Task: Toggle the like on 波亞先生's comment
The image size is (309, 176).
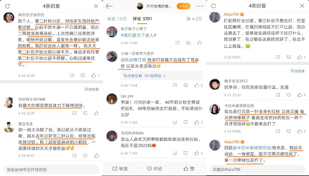Action: (96, 155)
